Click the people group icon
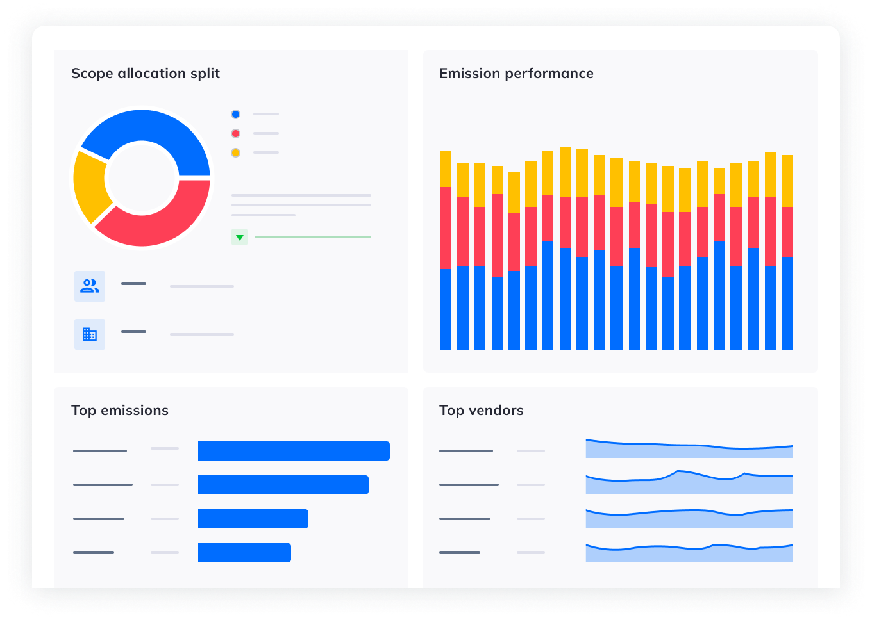 90,286
